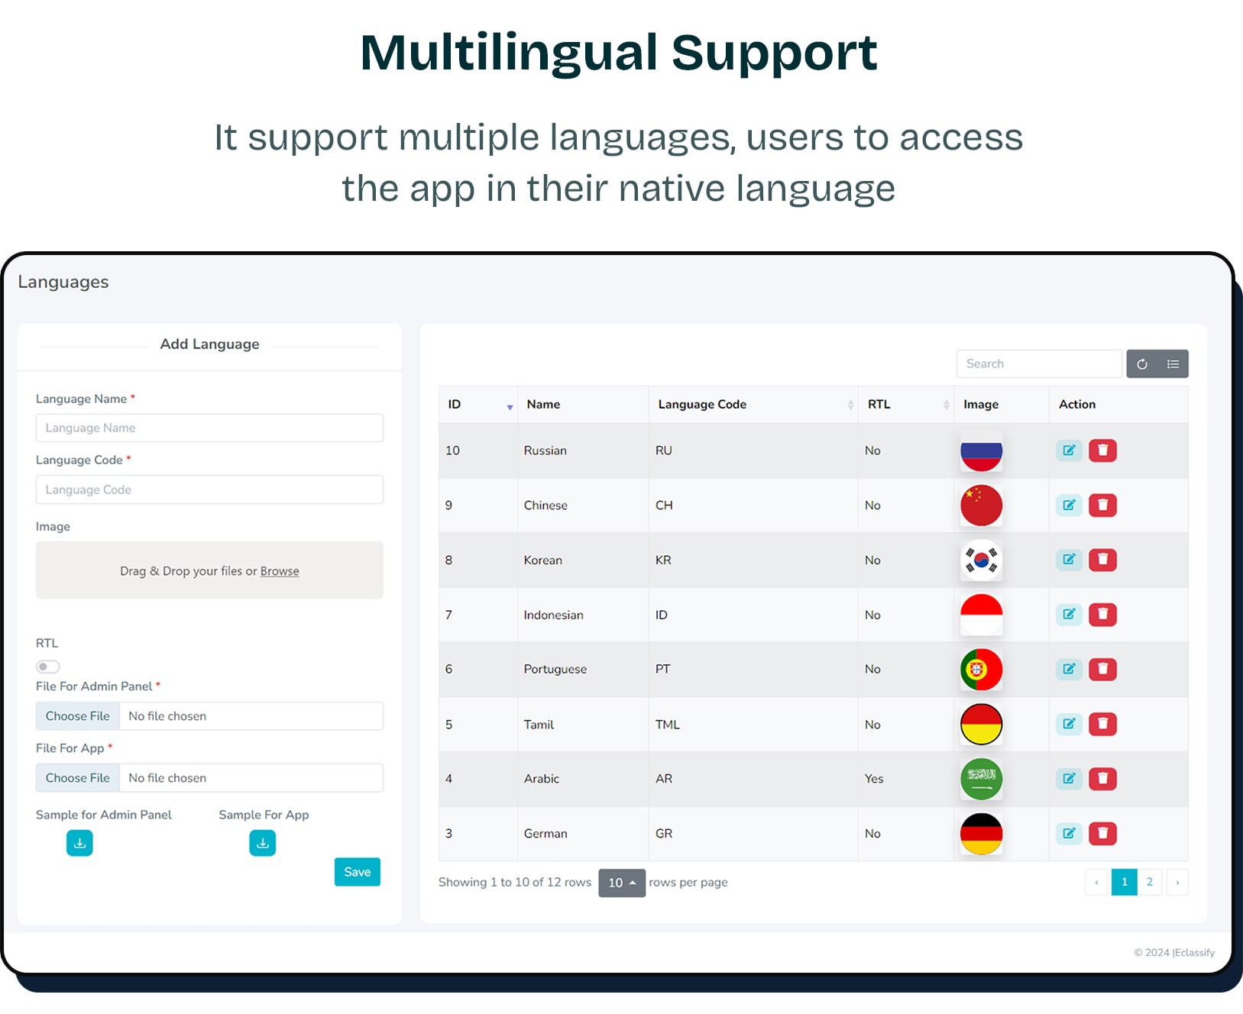Download the Sample For App file
This screenshot has width=1243, height=1014.
click(262, 843)
